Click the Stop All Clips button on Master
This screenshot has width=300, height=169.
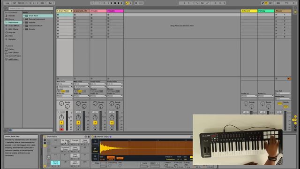tap(277, 78)
